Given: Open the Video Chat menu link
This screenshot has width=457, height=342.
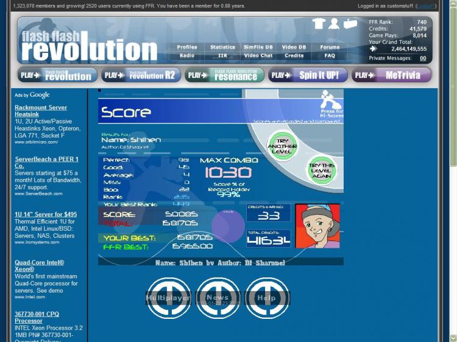Looking at the screenshot, I should coord(258,55).
